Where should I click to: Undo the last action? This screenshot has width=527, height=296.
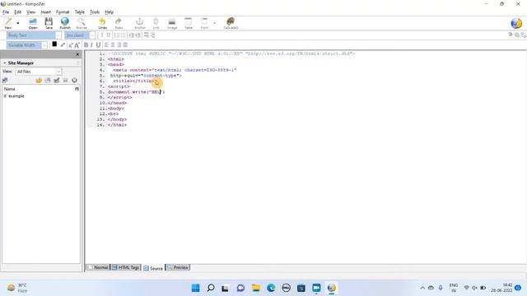click(102, 23)
